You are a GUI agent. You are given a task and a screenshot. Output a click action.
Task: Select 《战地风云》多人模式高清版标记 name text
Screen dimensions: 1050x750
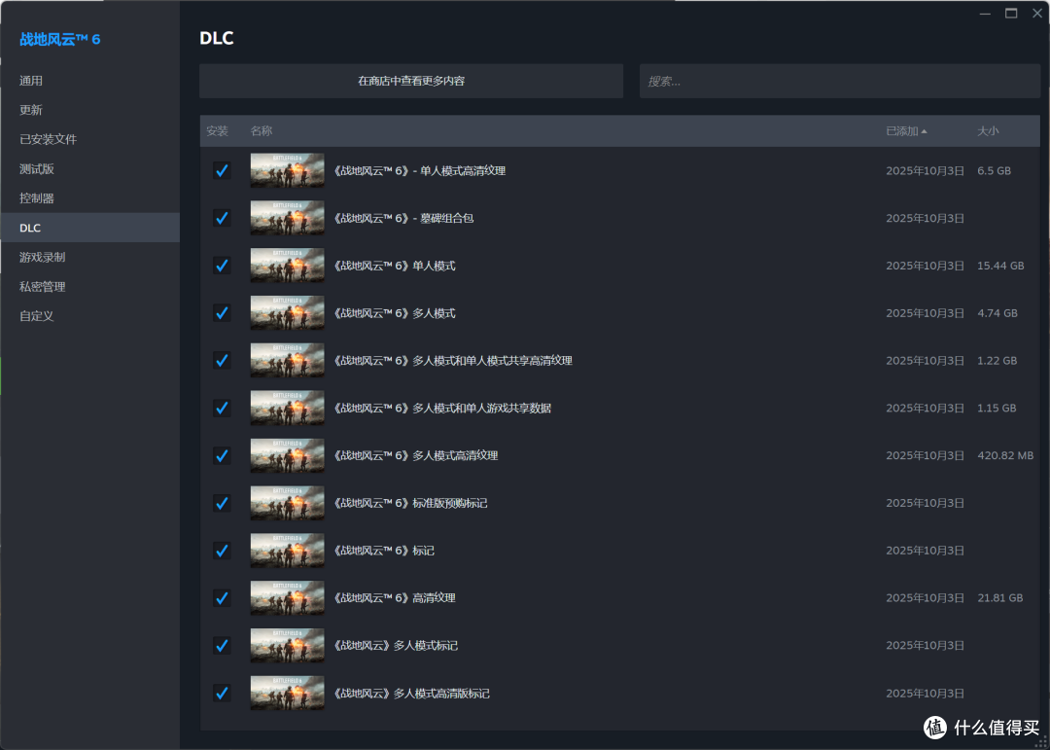click(411, 694)
